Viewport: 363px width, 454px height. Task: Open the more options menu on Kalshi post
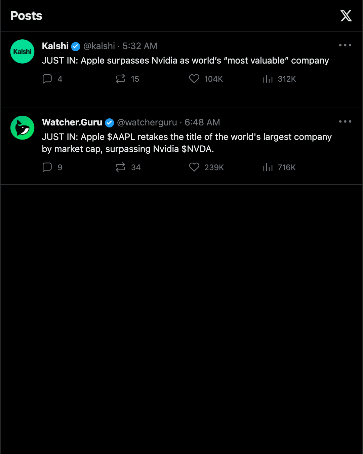point(345,45)
